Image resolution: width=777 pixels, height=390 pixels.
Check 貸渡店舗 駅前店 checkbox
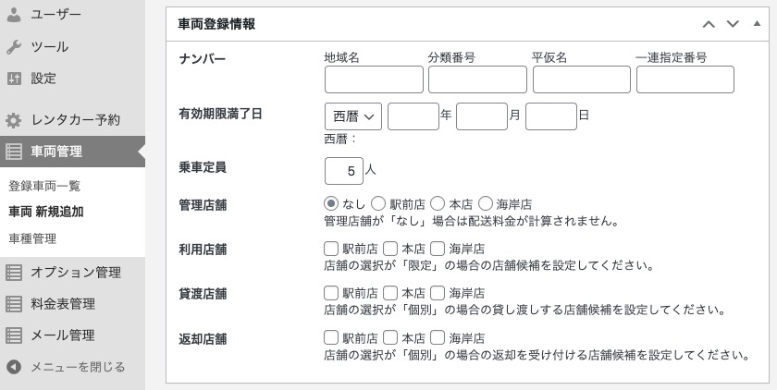click(x=331, y=292)
